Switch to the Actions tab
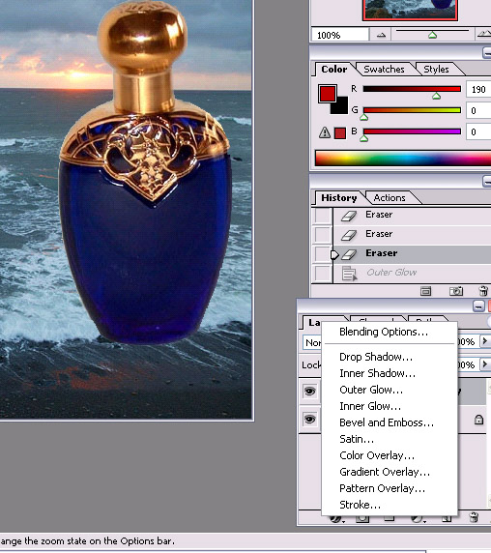 390,198
